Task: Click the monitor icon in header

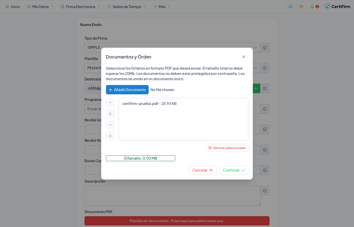Action: coord(291,7)
